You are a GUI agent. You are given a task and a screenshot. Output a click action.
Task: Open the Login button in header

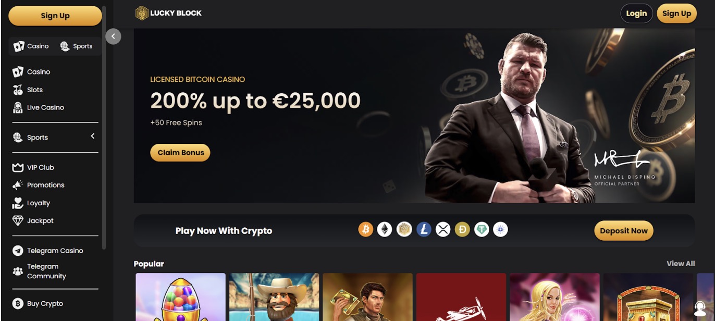tap(636, 14)
